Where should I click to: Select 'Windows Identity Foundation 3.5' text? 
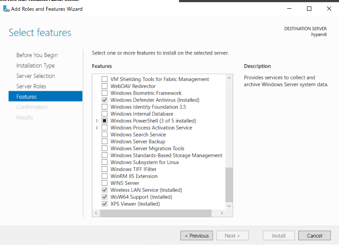click(x=148, y=107)
